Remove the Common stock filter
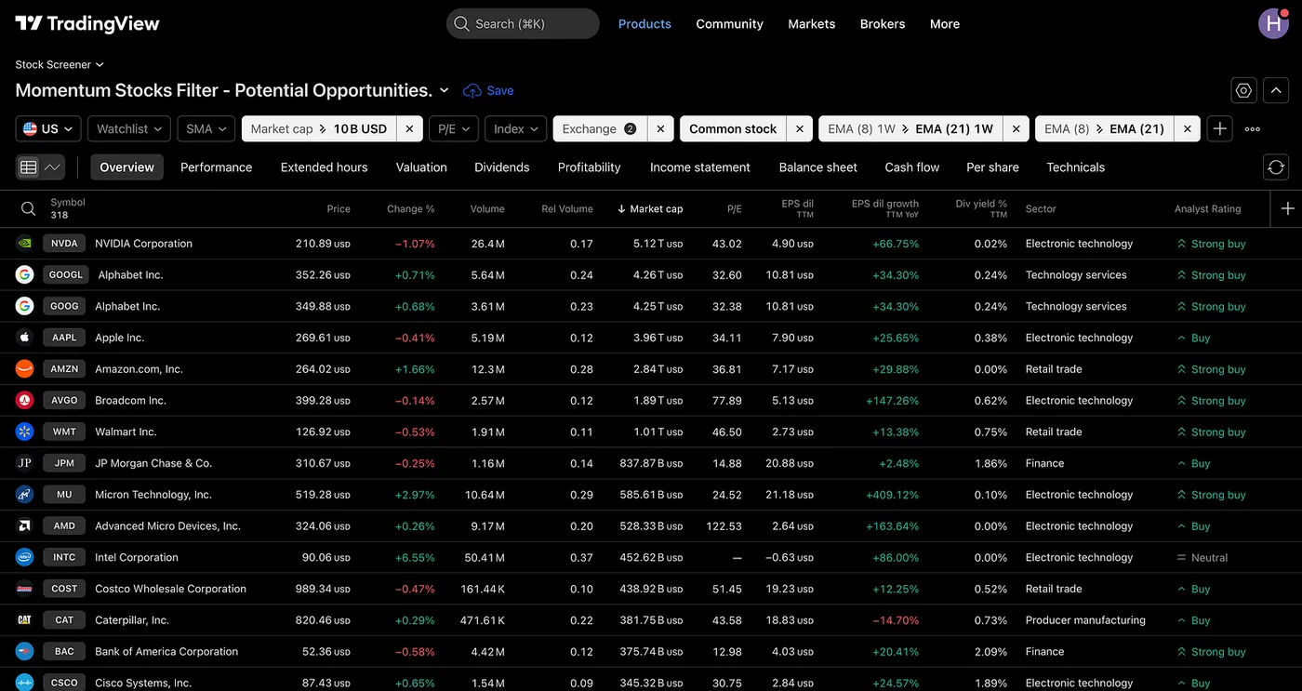 pyautogui.click(x=800, y=129)
